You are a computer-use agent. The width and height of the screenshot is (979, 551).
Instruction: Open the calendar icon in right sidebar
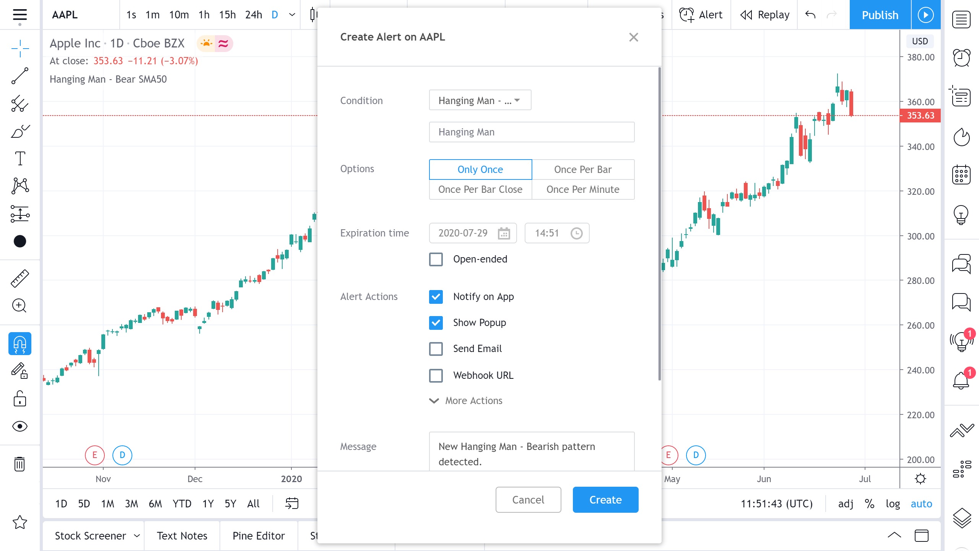tap(961, 175)
